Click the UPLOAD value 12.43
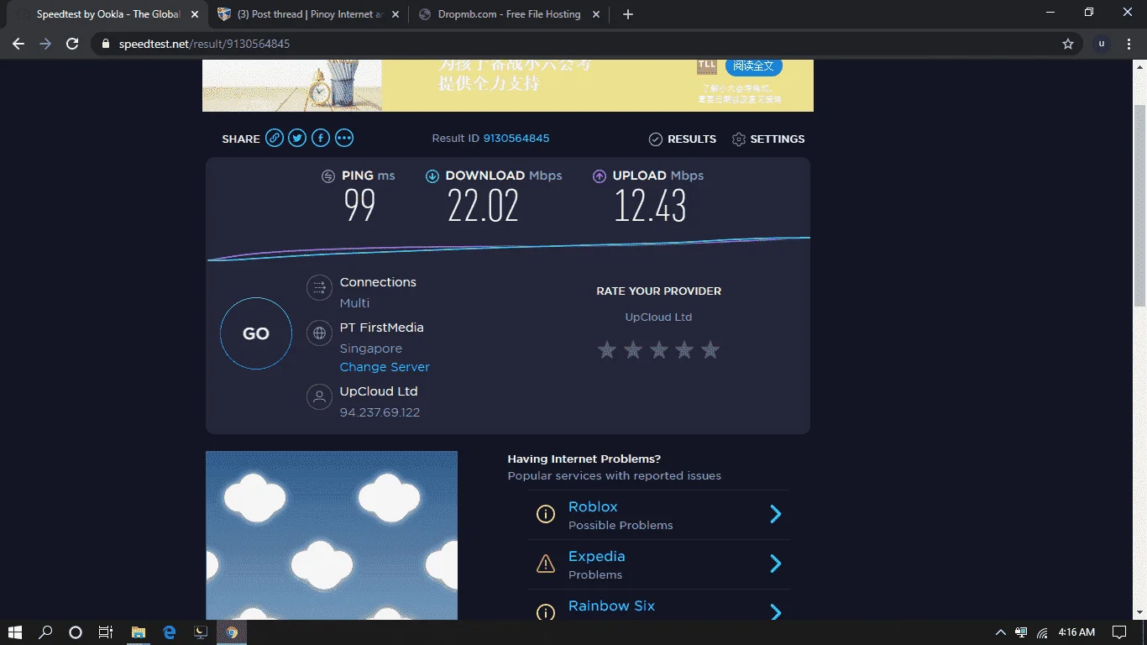This screenshot has width=1147, height=645. pos(650,206)
